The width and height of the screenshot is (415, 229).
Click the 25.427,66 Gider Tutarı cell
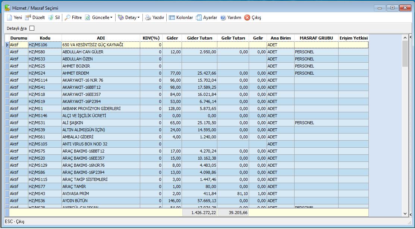click(199, 73)
